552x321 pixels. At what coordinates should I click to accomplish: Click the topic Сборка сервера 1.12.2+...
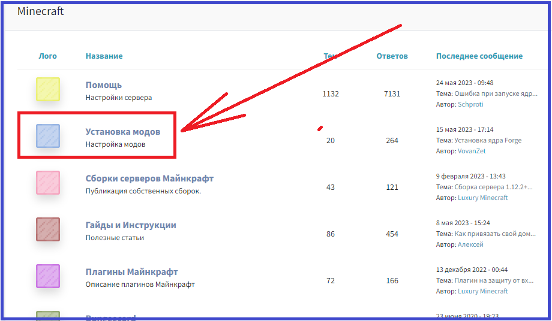[x=493, y=187]
